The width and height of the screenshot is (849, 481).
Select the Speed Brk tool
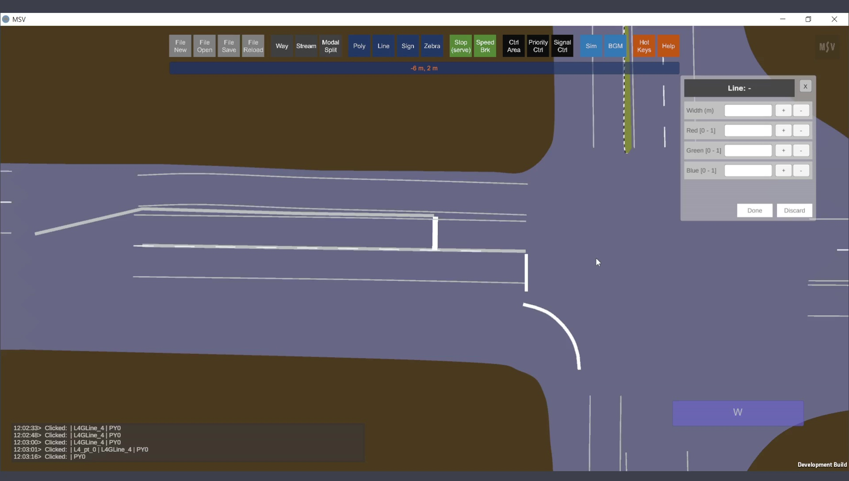[x=485, y=46]
